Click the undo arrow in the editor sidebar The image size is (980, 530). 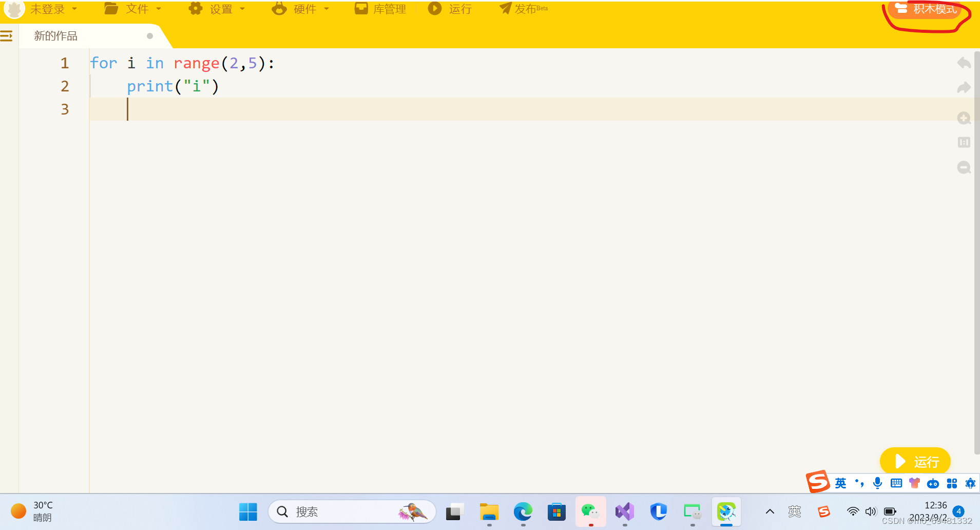[x=964, y=62]
